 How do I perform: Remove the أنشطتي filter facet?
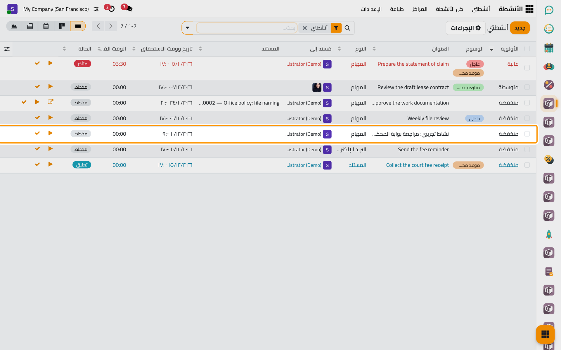(x=305, y=28)
